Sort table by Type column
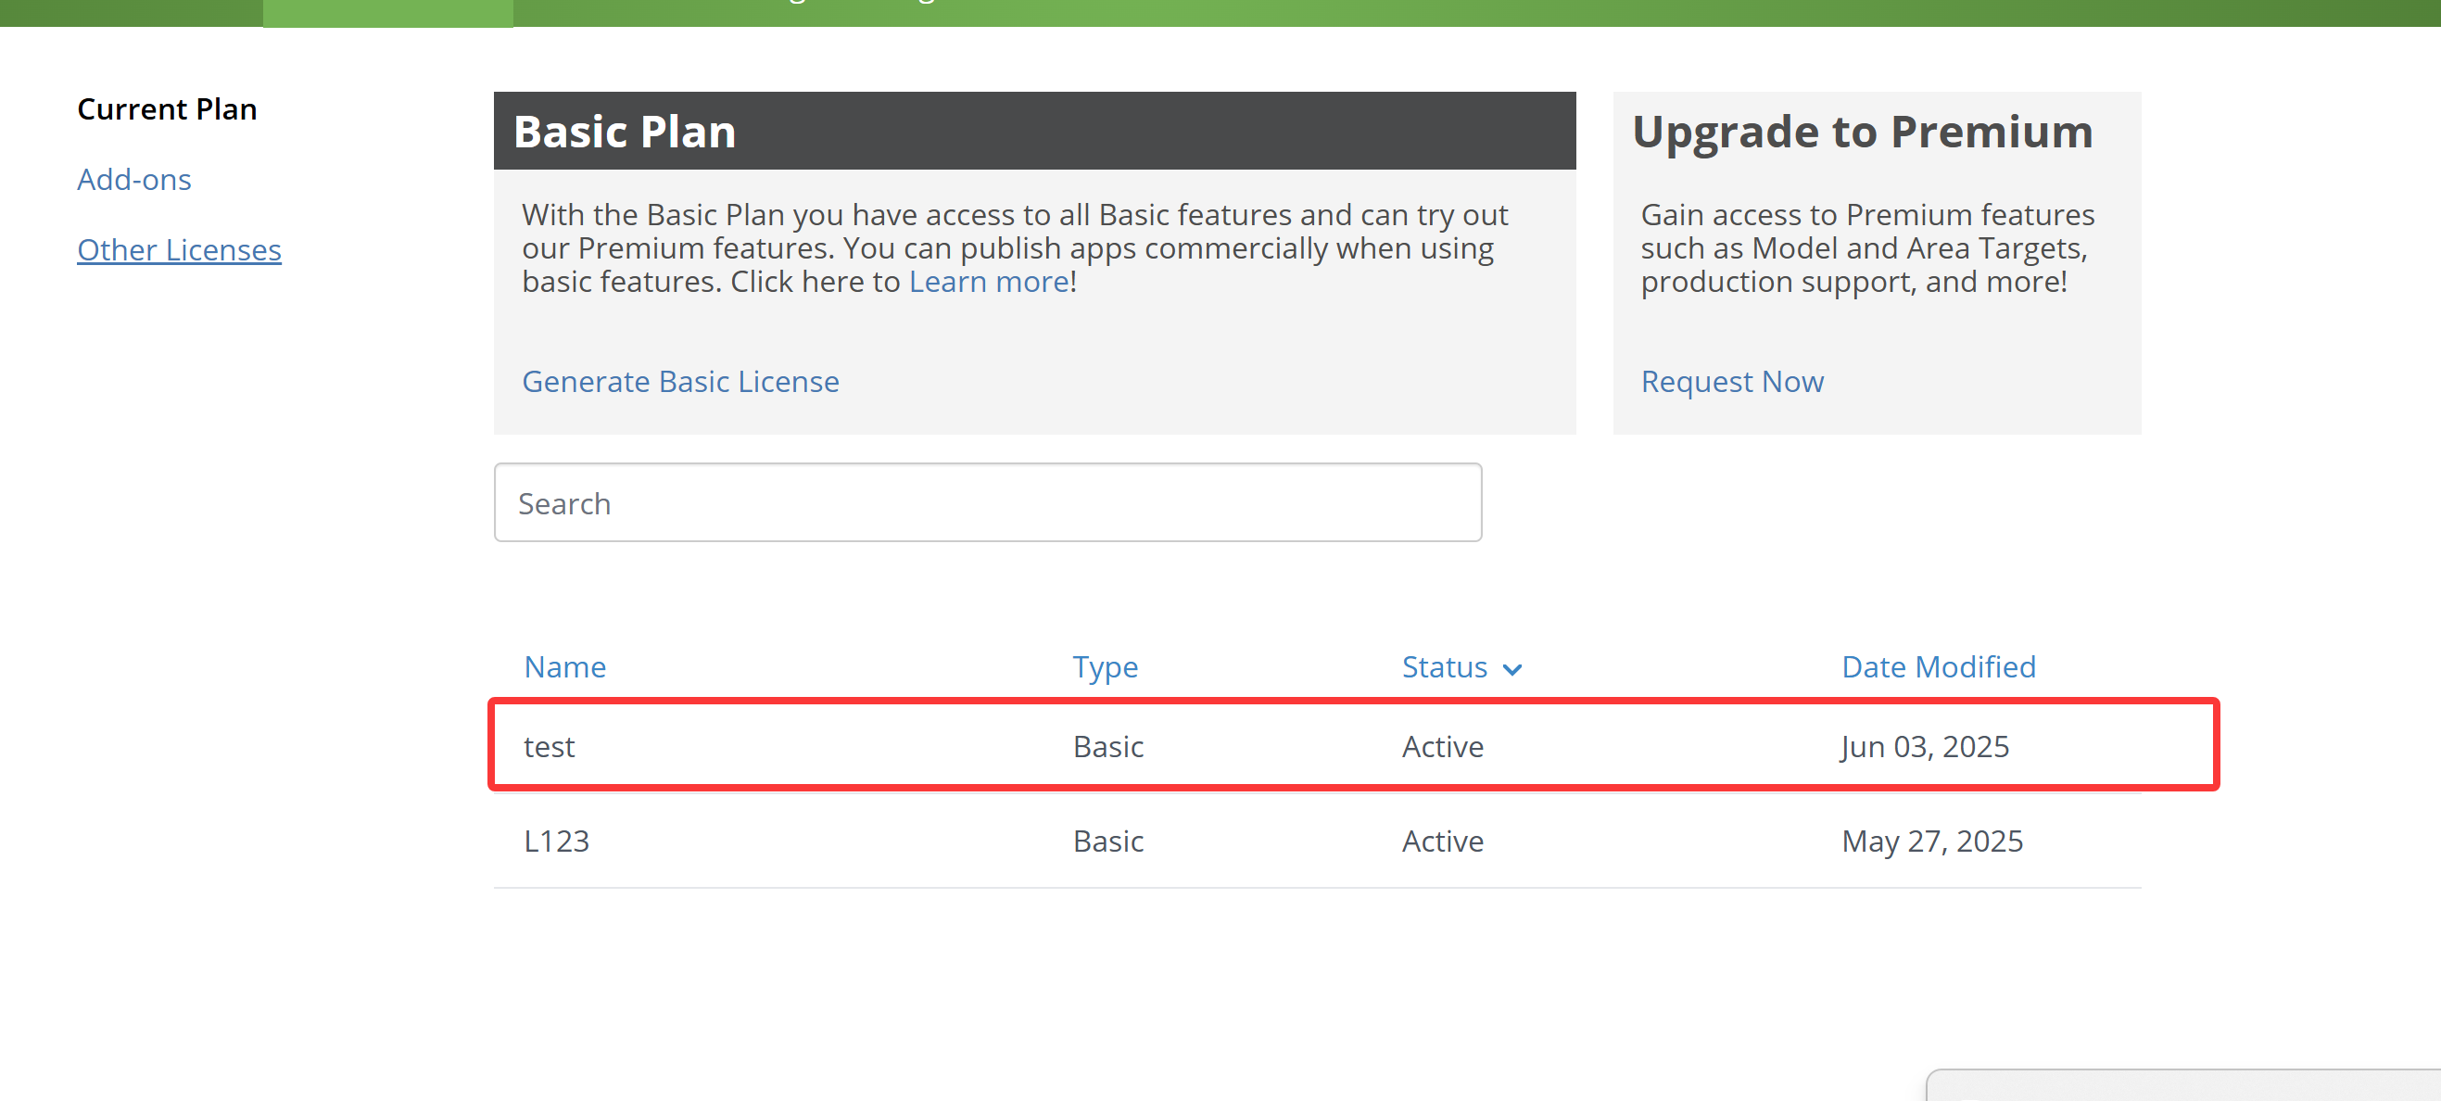Screen dimensions: 2441x1101 [x=1104, y=667]
